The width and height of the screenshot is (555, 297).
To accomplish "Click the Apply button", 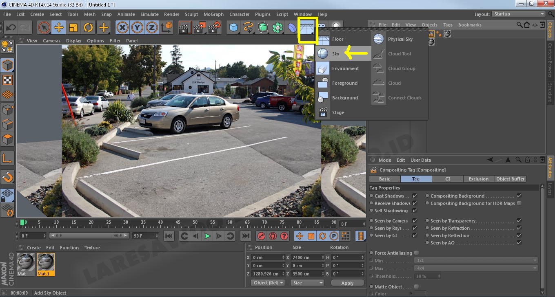I will [347, 283].
